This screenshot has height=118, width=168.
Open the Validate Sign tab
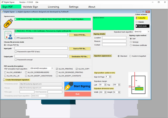pos(30,7)
